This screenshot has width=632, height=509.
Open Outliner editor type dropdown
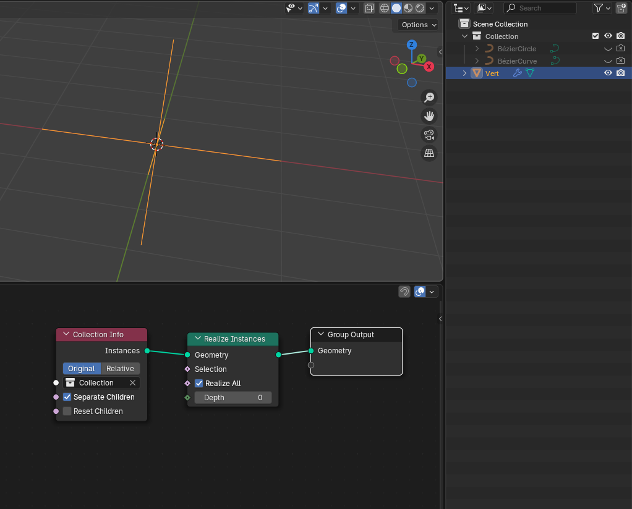[x=461, y=8]
